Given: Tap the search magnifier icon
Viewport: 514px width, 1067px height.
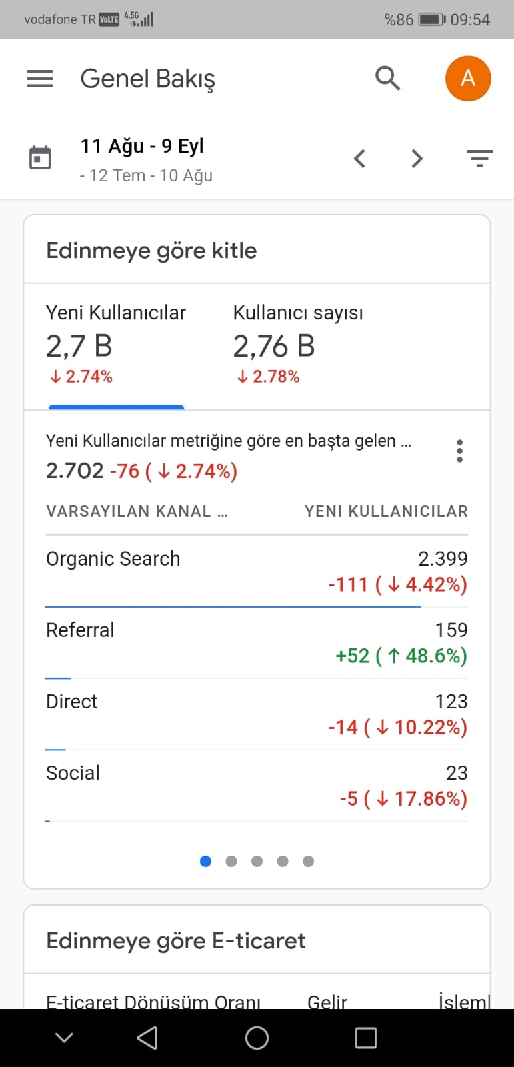Looking at the screenshot, I should [x=388, y=78].
